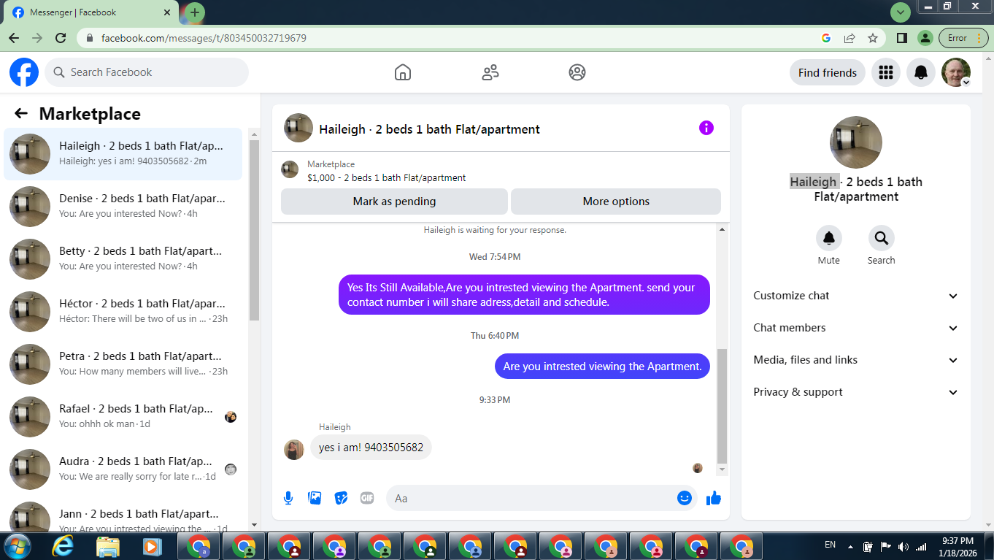The height and width of the screenshot is (560, 994).
Task: Open the Facebook menu grid icon
Action: [x=886, y=72]
